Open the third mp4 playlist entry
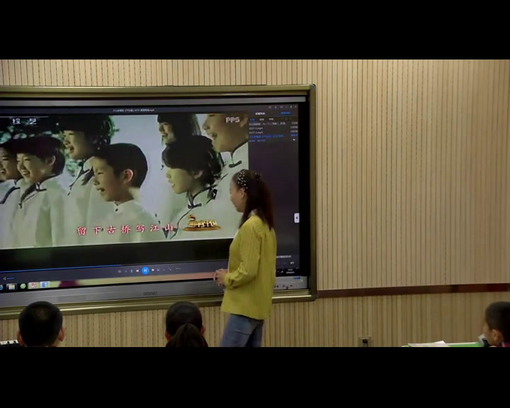 click(x=273, y=132)
